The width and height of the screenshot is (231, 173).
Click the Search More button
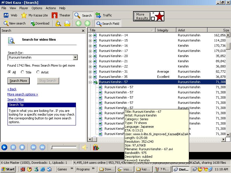[18, 81]
